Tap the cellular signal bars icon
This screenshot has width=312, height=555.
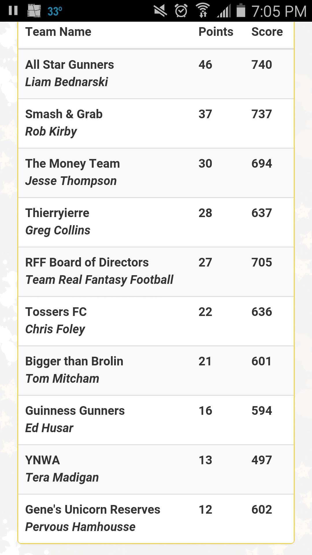click(x=224, y=11)
